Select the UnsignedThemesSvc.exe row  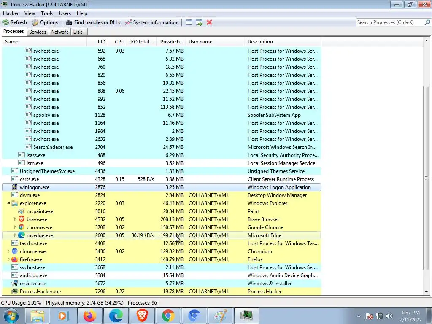pyautogui.click(x=162, y=171)
